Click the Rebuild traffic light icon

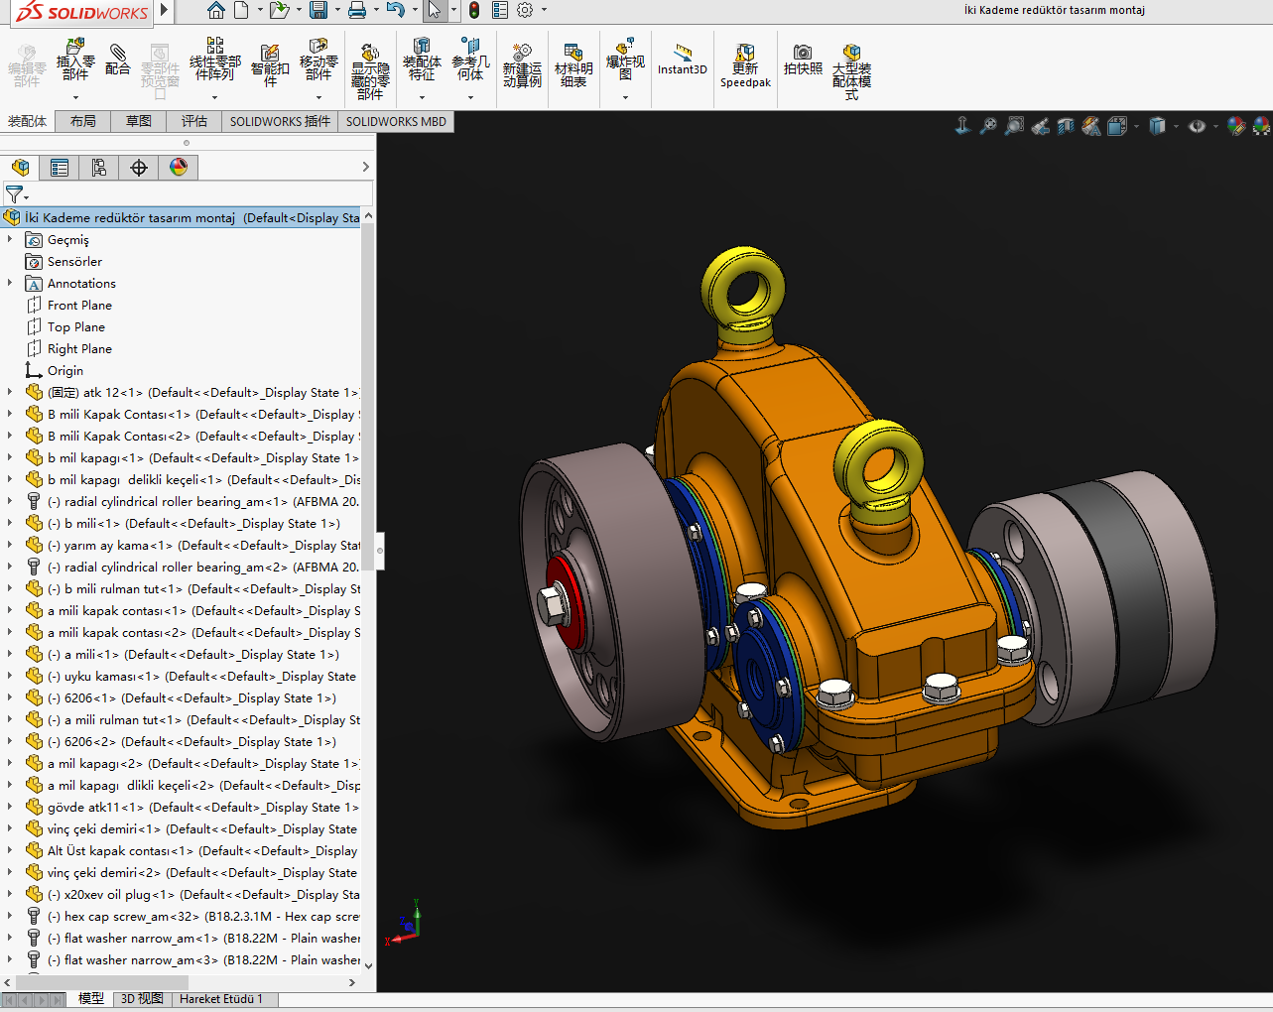coord(474,10)
